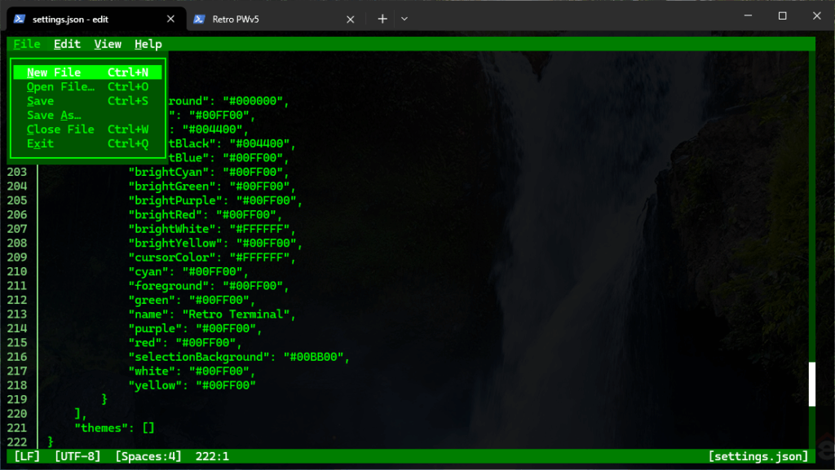Choose Open File… menu entry
Image resolution: width=835 pixels, height=470 pixels.
pyautogui.click(x=88, y=86)
